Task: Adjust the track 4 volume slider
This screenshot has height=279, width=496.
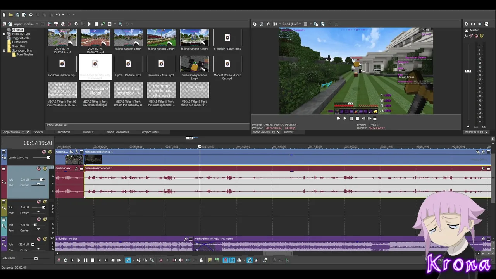Action: point(43,207)
